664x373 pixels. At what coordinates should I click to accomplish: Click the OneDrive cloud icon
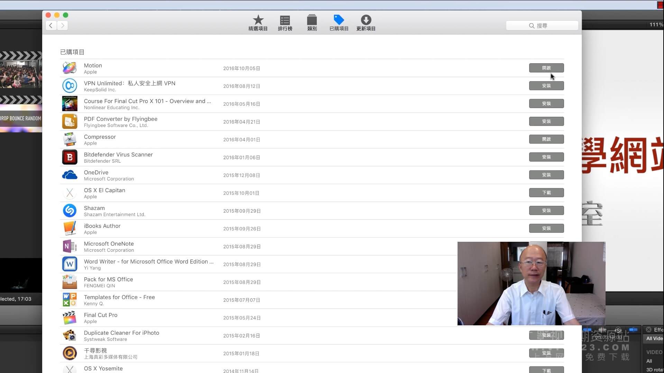click(70, 175)
